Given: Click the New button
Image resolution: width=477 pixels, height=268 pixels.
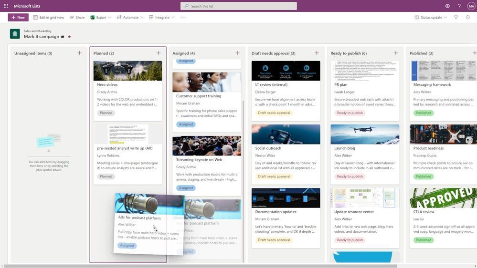Looking at the screenshot, I should tap(18, 17).
